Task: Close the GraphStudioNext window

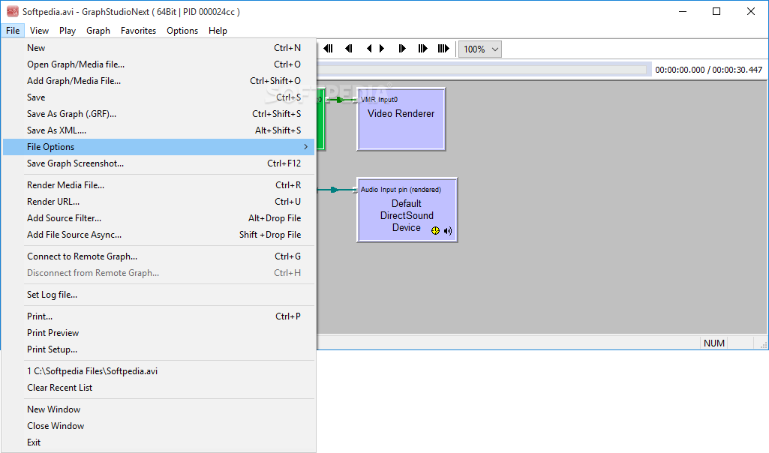Action: [x=751, y=11]
